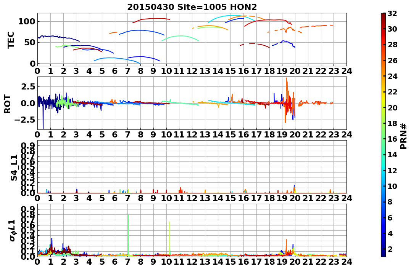Click colorbar tick label 20
The width and height of the screenshot is (411, 270).
[392, 107]
